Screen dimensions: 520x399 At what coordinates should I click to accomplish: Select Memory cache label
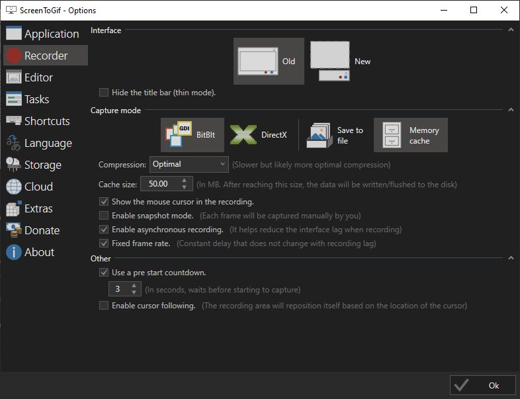424,136
